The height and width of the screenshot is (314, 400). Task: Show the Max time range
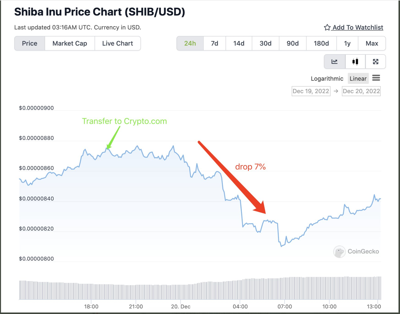(372, 43)
